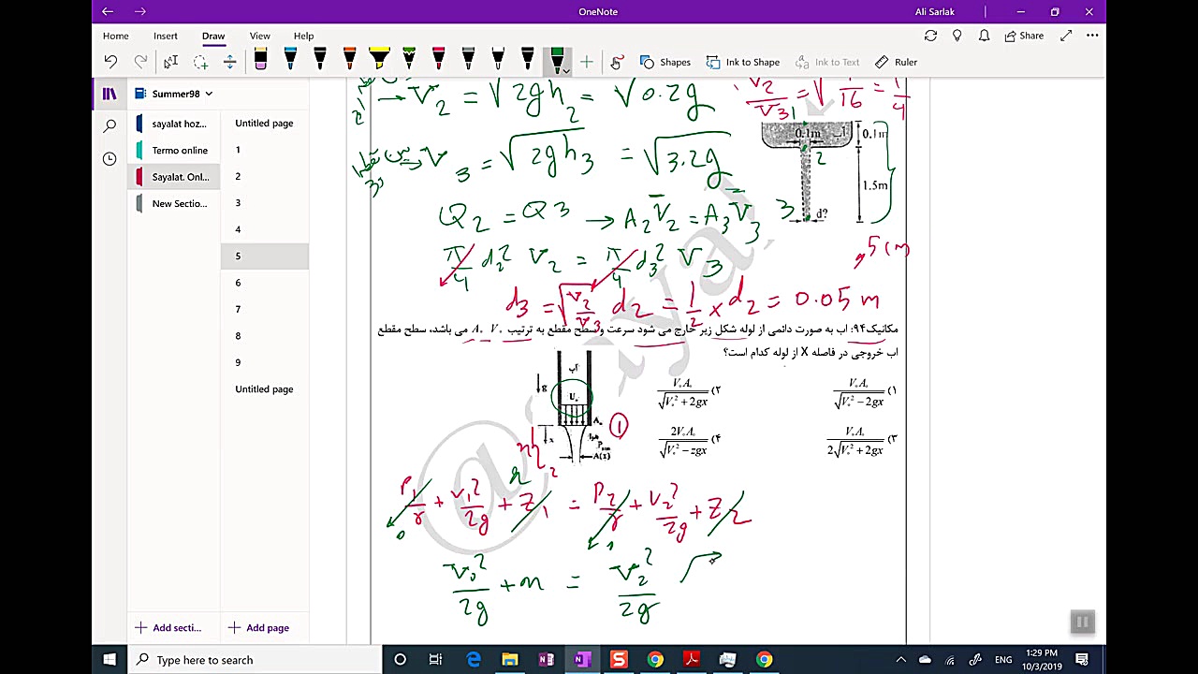Open the Action Center

click(1082, 660)
